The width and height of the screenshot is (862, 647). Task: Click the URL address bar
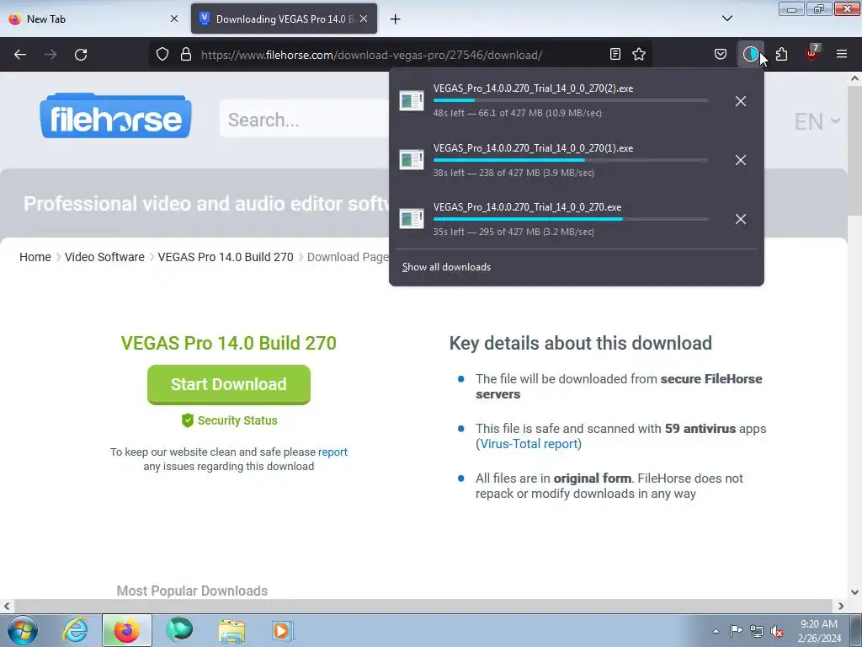point(402,55)
